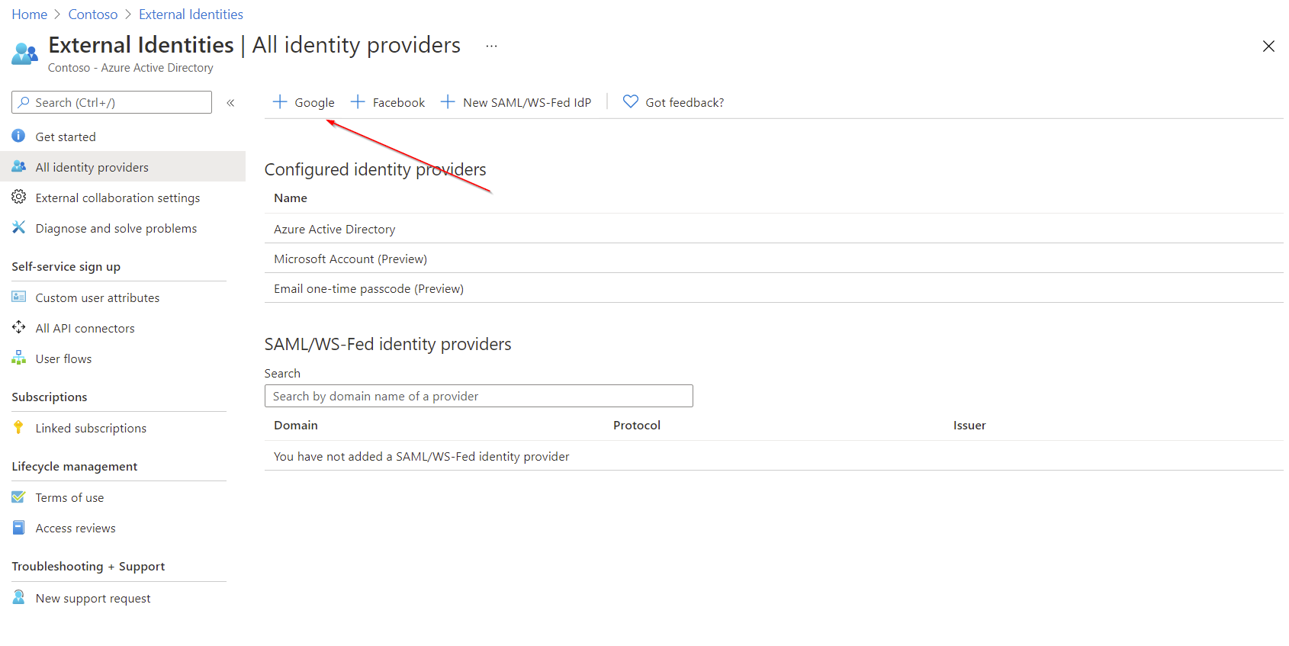1289x646 pixels.
Task: Open Diagnose and solve problems tools icon
Action: 18,227
